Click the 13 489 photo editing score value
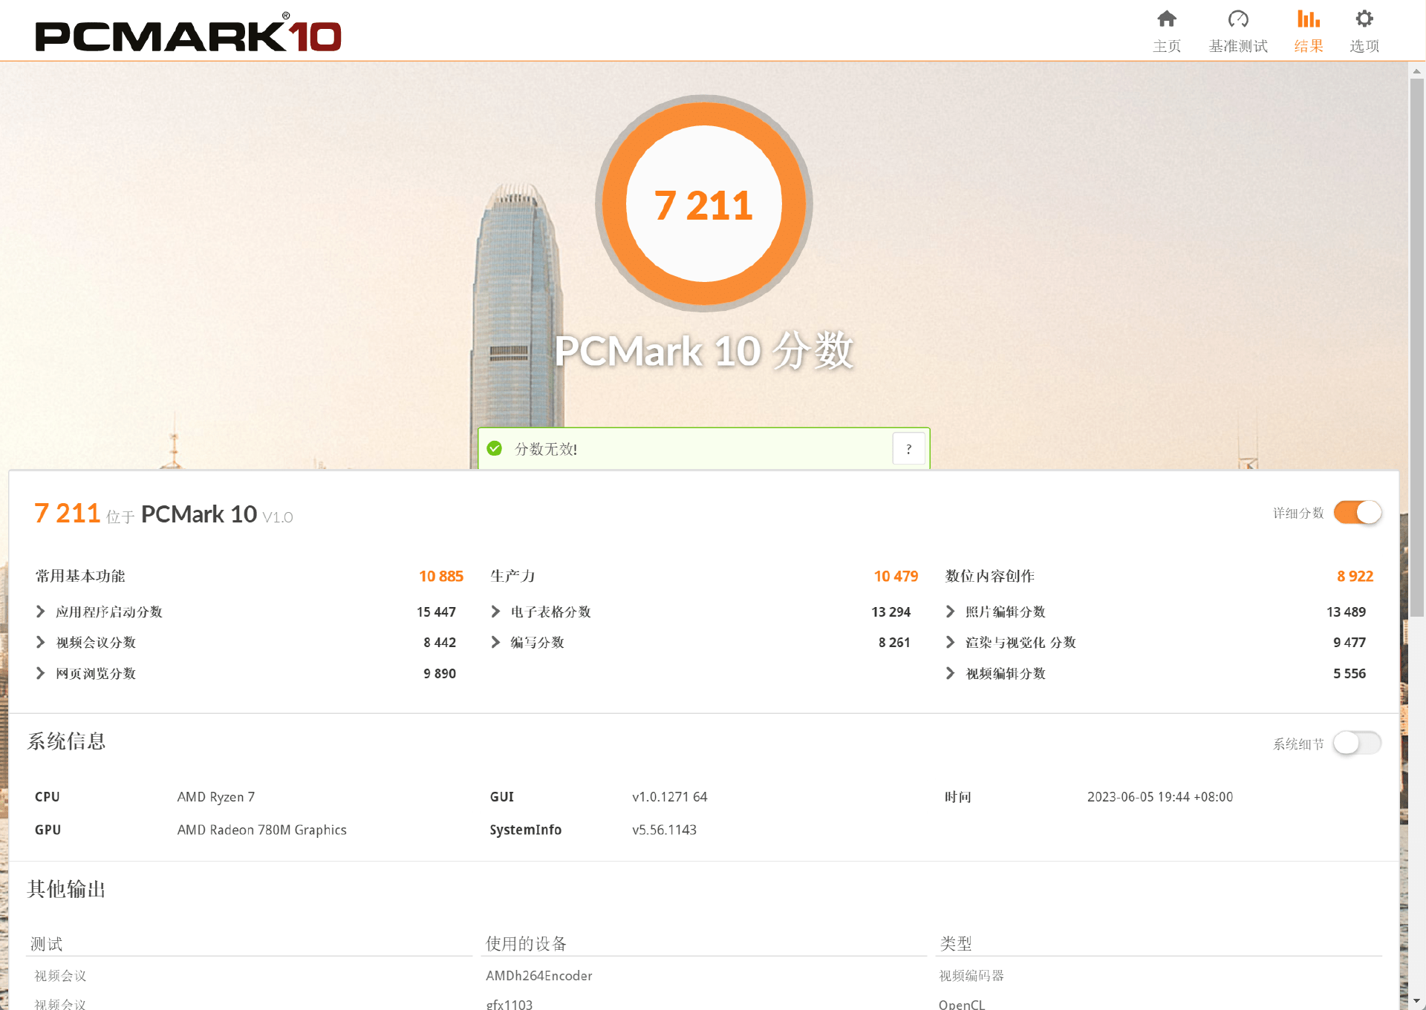The width and height of the screenshot is (1426, 1010). click(1346, 611)
